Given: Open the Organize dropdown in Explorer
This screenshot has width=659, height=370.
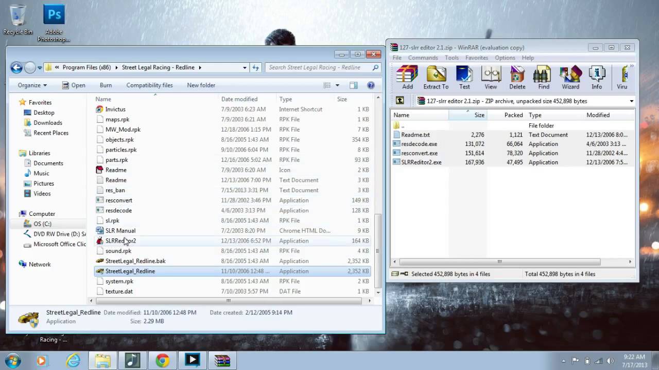Looking at the screenshot, I should tap(32, 85).
